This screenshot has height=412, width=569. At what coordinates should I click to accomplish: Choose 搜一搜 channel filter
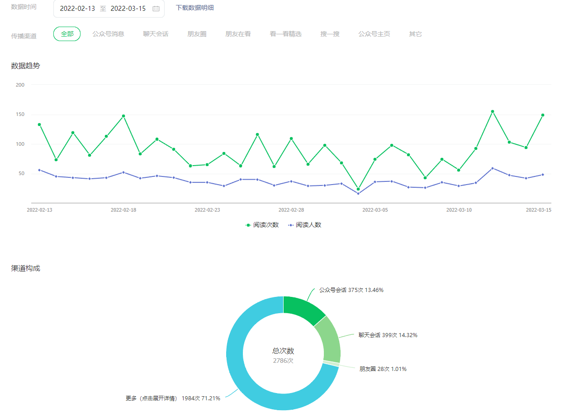click(x=330, y=34)
